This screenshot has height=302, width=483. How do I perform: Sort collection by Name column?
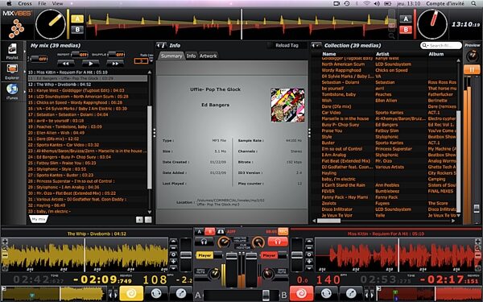pos(329,54)
